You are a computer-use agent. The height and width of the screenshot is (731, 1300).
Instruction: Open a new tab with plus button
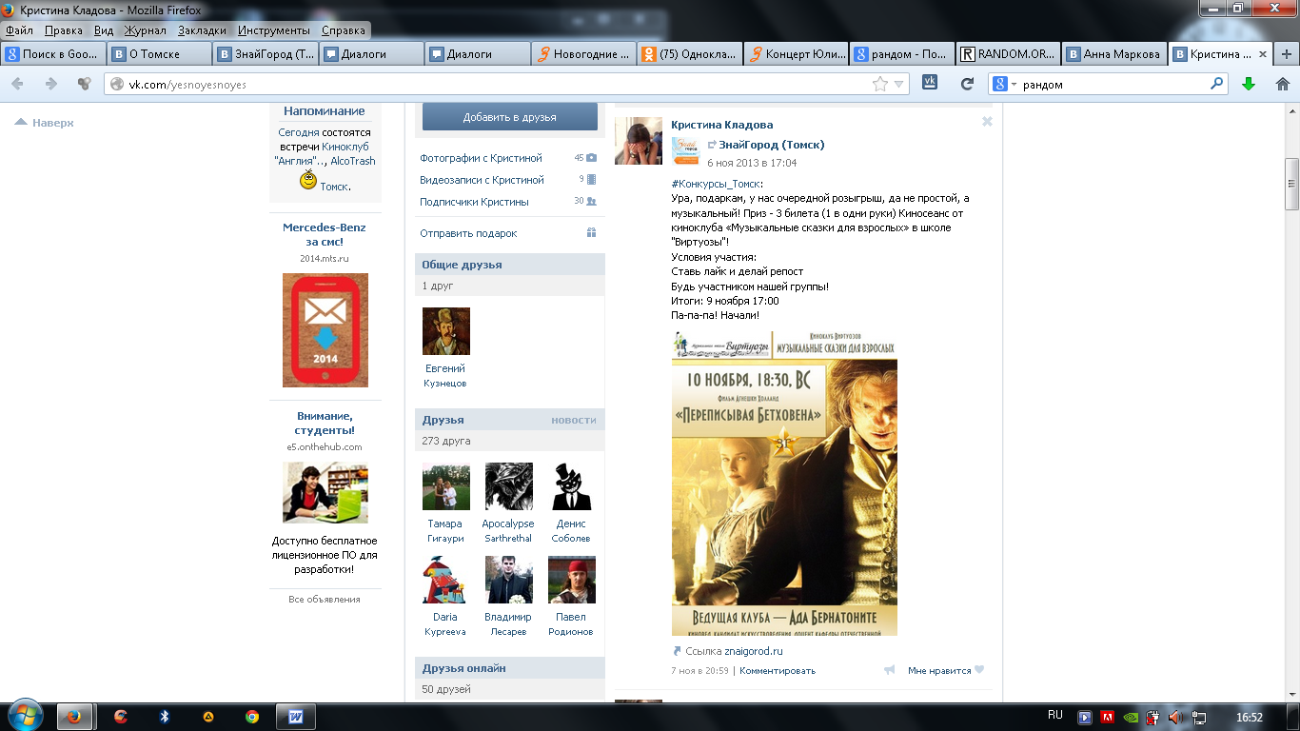tap(1287, 54)
